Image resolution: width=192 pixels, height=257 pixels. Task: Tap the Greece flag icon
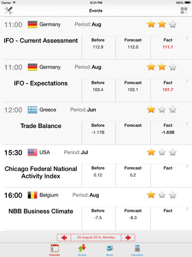(33, 110)
